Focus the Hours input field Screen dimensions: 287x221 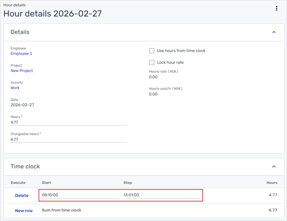click(x=68, y=122)
